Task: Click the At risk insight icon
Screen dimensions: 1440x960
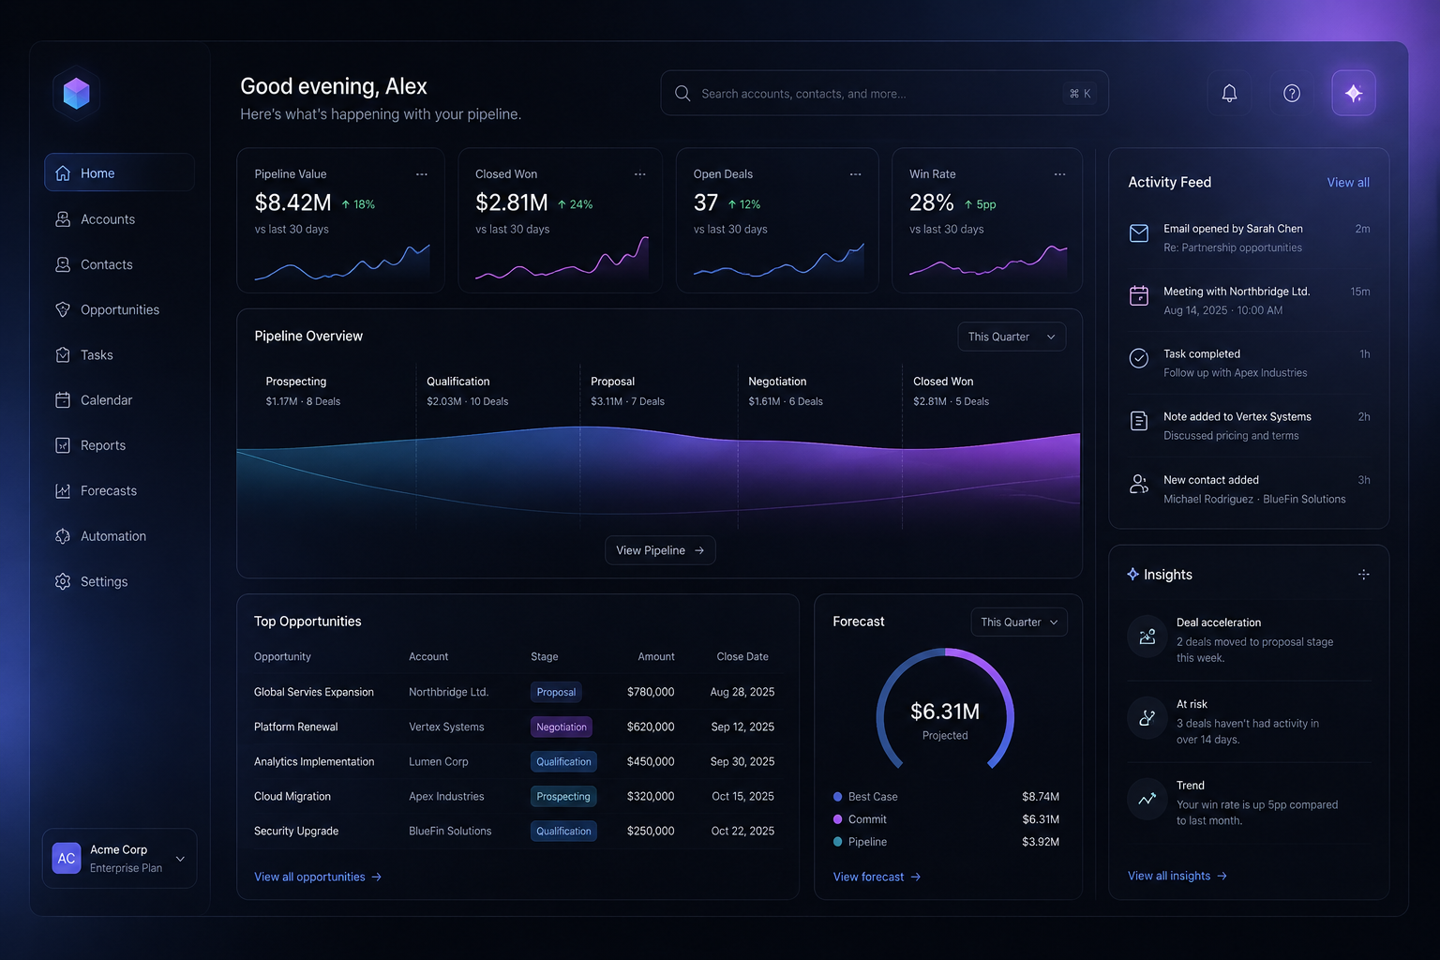Action: point(1147,718)
